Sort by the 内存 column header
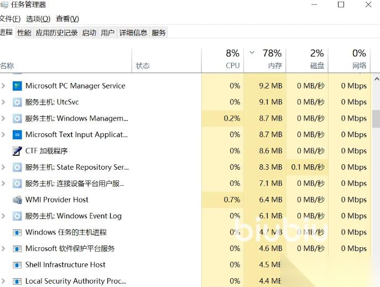The width and height of the screenshot is (380, 287). pos(265,60)
